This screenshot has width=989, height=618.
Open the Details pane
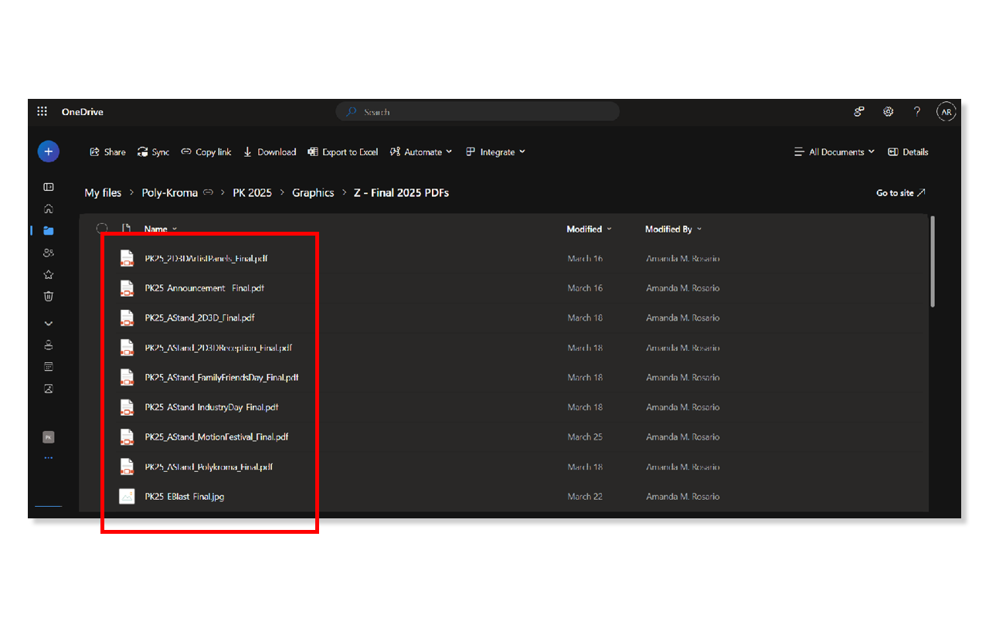908,152
